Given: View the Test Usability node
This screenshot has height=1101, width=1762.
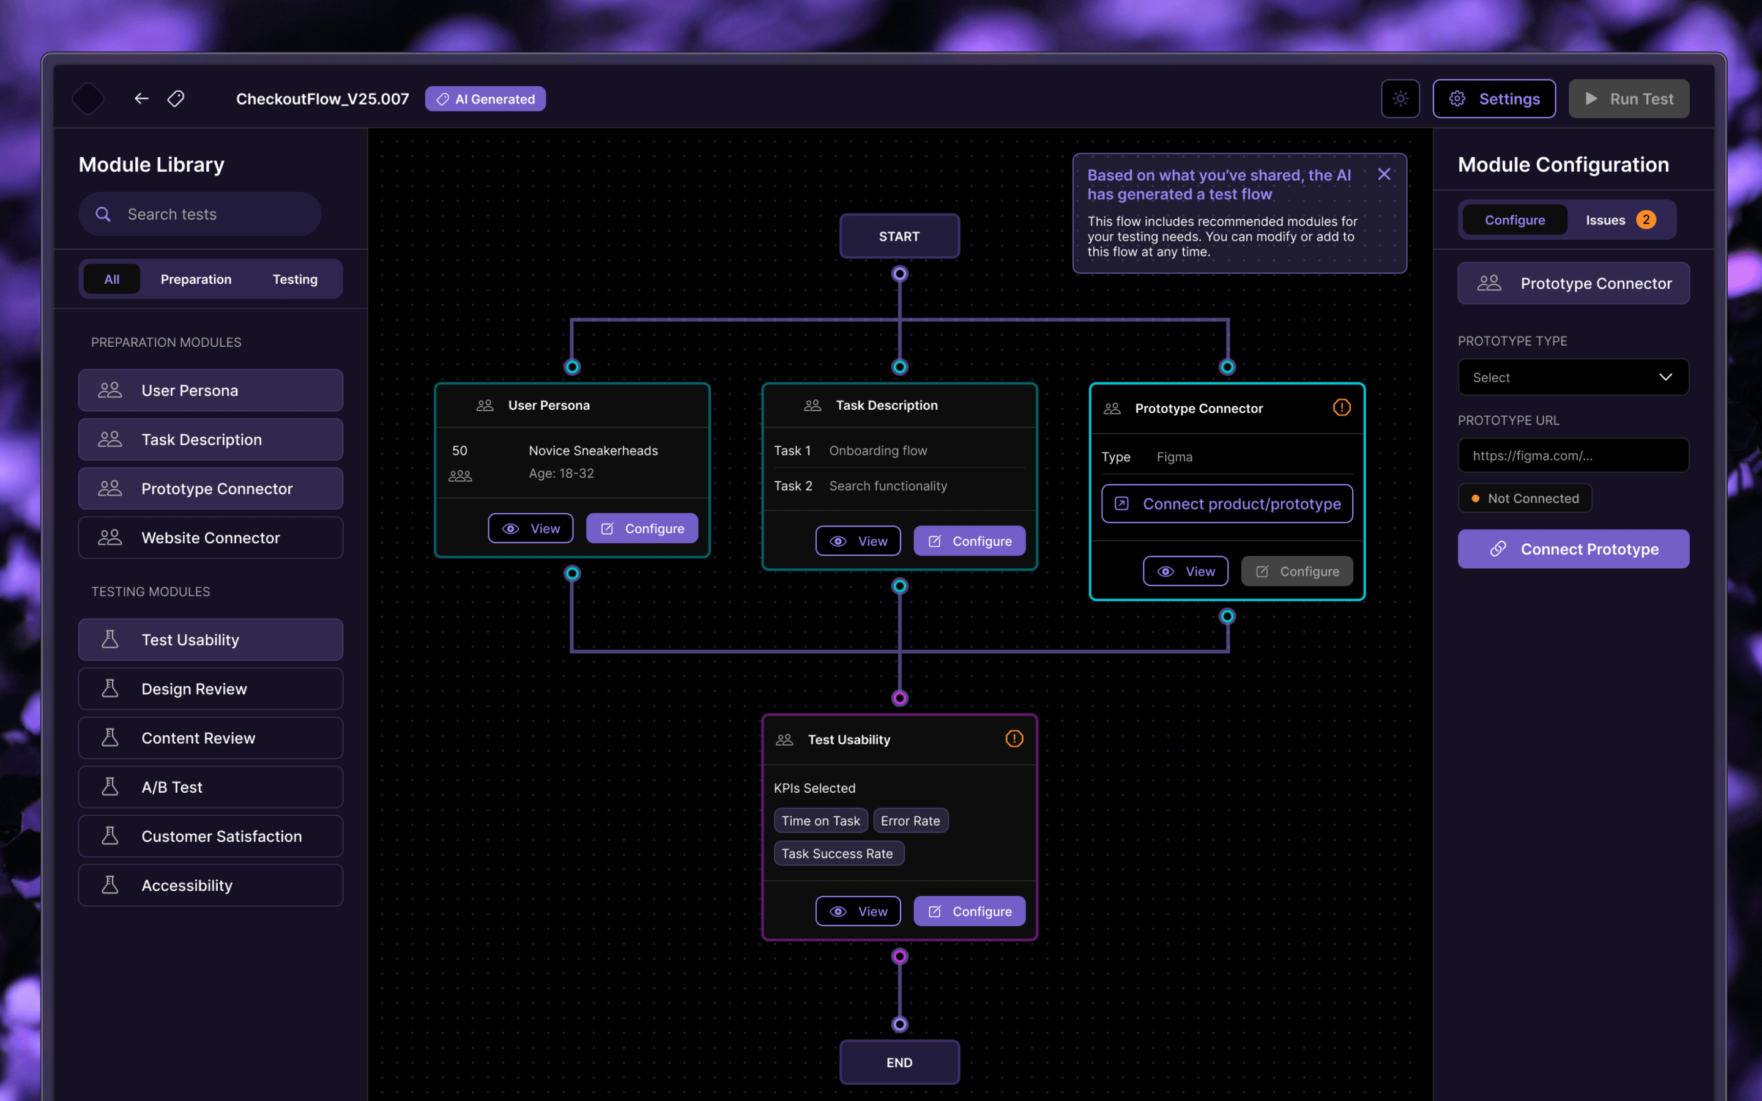Looking at the screenshot, I should 858,911.
